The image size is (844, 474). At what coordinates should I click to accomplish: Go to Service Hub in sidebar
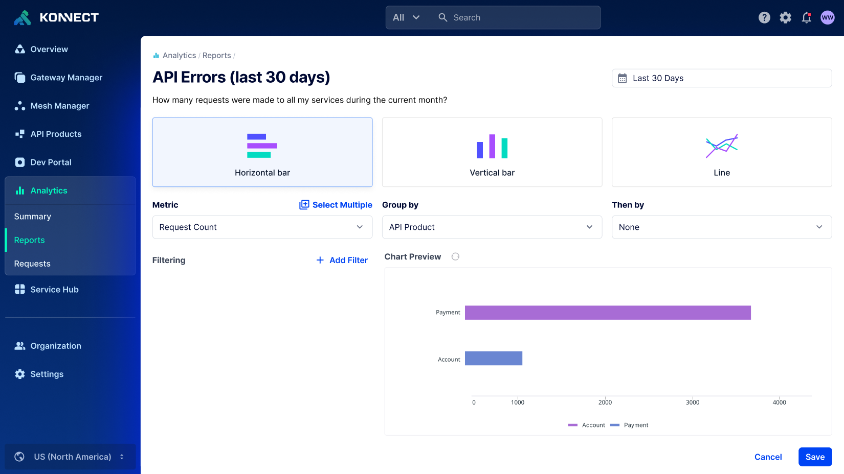(54, 290)
